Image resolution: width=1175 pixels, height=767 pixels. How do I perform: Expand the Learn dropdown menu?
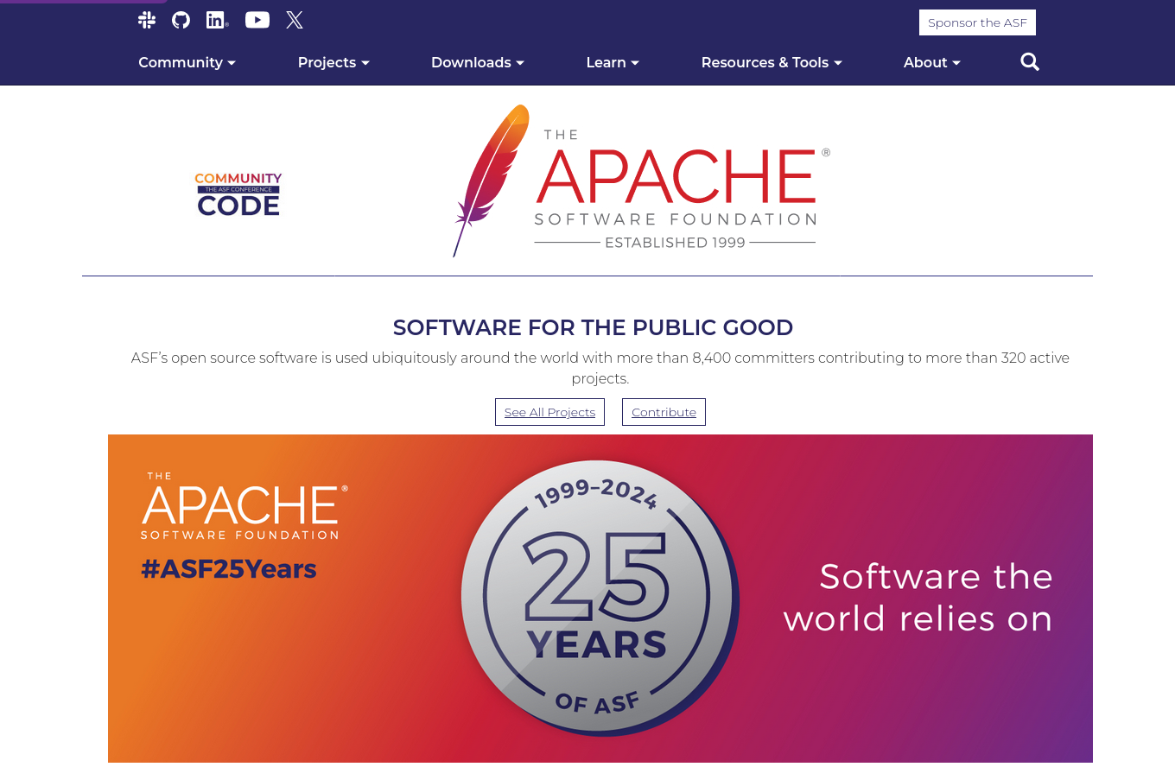[613, 62]
